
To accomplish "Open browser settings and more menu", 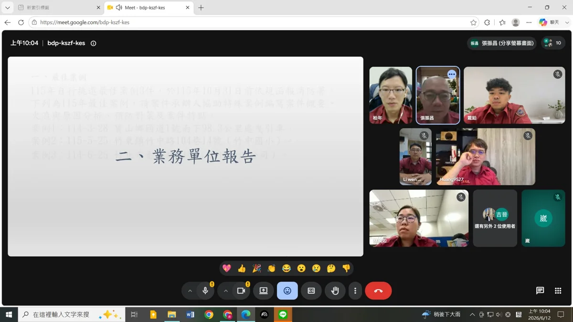I will point(529,22).
